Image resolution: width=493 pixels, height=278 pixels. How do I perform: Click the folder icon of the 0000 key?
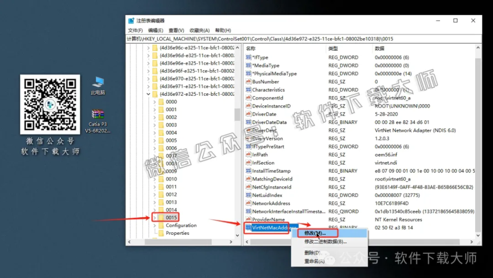161,101
